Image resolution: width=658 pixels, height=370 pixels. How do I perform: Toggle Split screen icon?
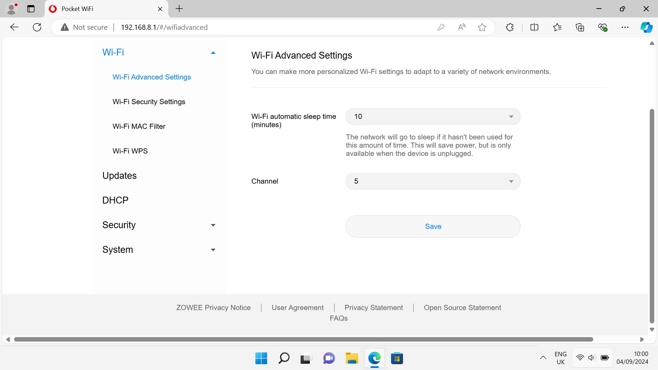[x=534, y=27]
